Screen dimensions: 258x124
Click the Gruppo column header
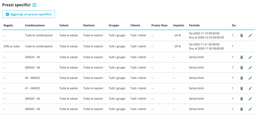114,25
